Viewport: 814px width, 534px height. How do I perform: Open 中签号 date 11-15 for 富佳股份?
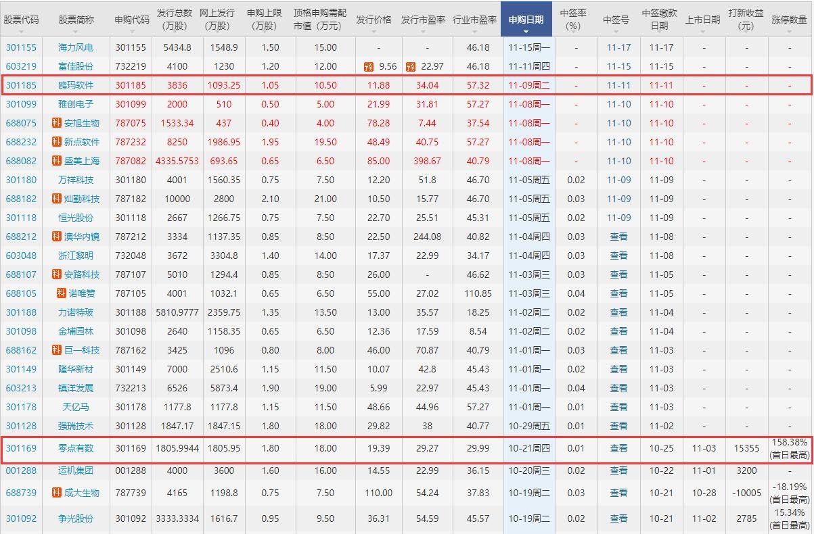(618, 66)
